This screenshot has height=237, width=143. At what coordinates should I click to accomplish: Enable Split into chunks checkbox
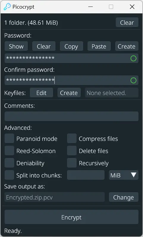pyautogui.click(x=9, y=175)
